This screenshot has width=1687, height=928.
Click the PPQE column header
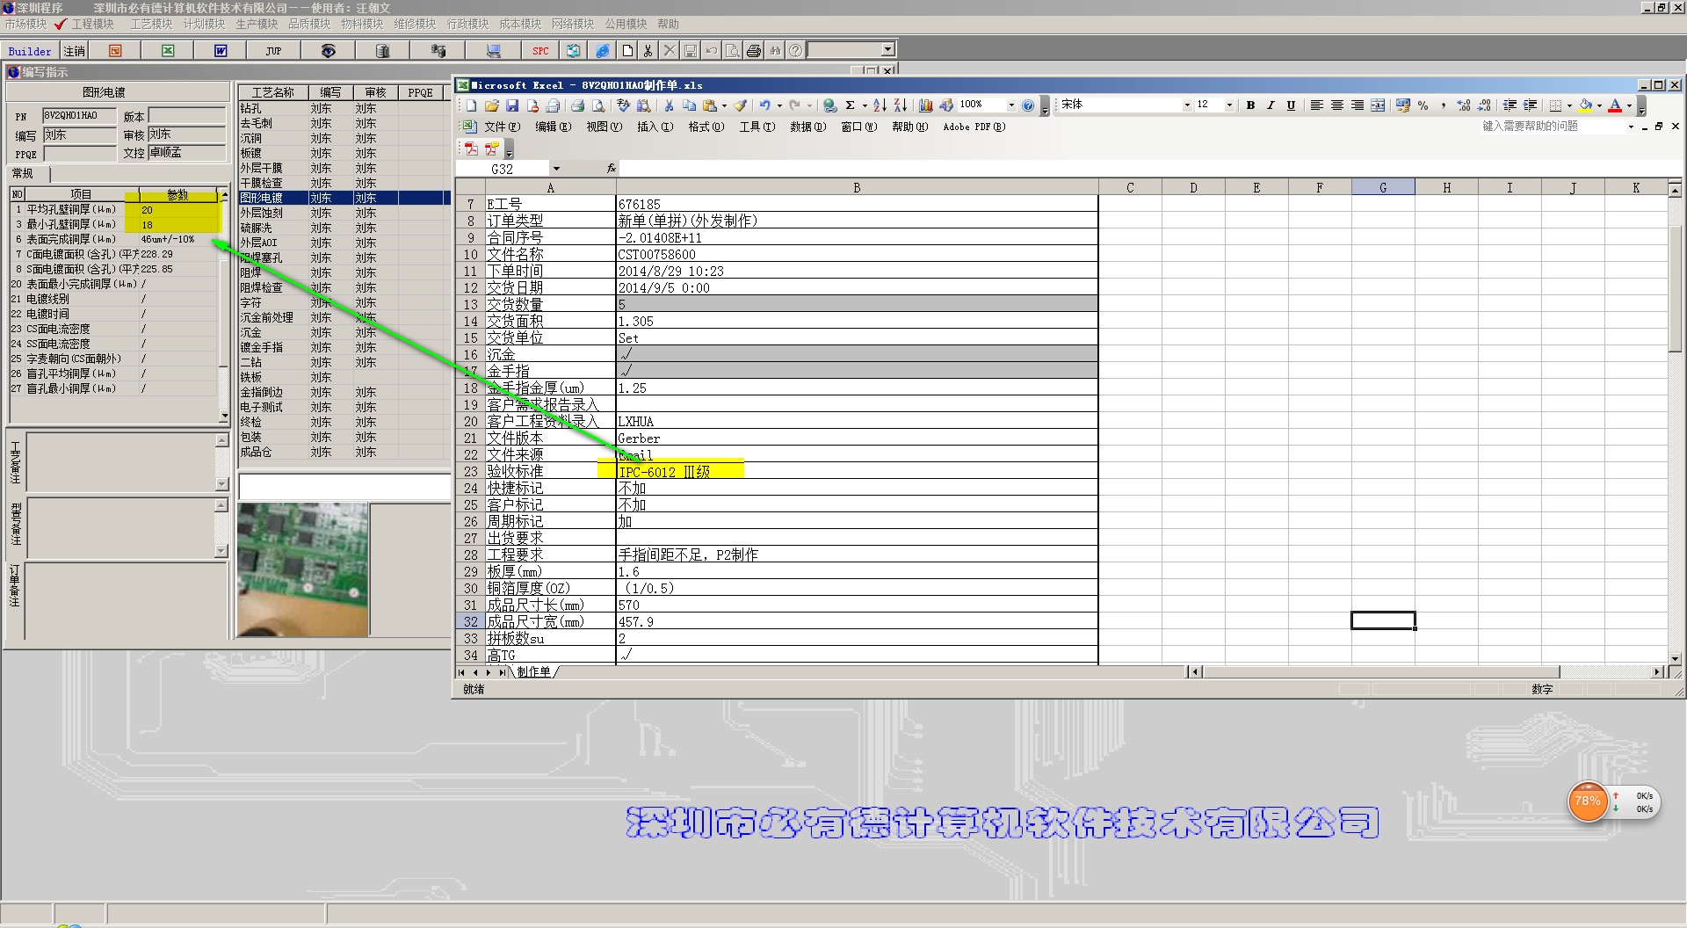click(x=421, y=92)
